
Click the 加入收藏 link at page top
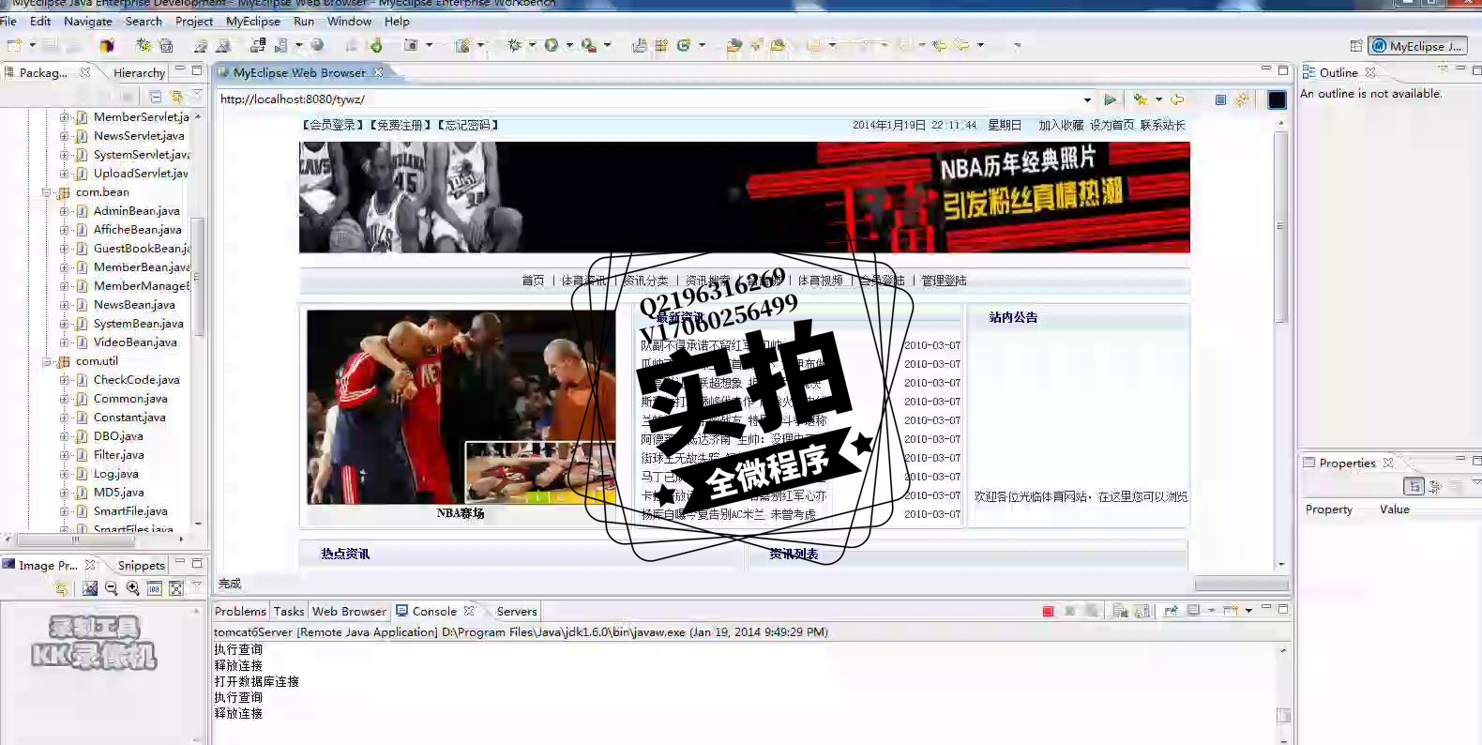(1061, 125)
